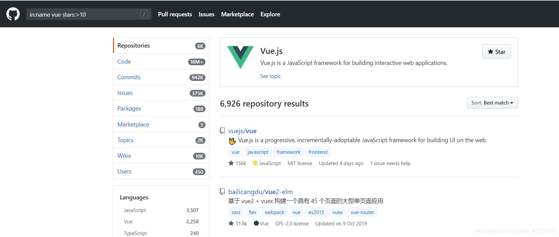The width and height of the screenshot is (559, 237).
Task: Click the repository icon beside bailicangdu/vue2-elm
Action: click(222, 192)
